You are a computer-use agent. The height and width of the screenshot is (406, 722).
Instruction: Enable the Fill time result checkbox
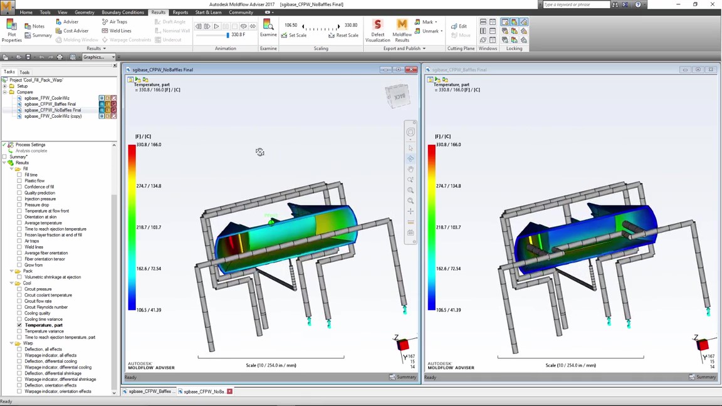click(x=19, y=175)
